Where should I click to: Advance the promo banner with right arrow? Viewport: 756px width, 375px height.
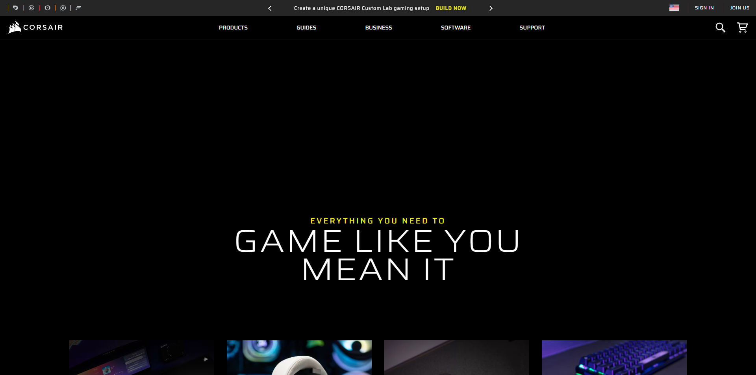[491, 8]
